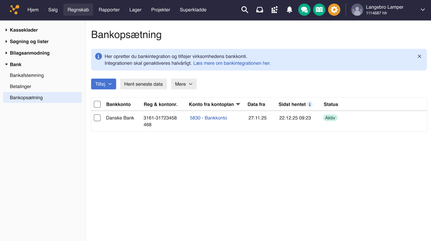Open the help knowledge book icon
The height and width of the screenshot is (241, 431).
[319, 10]
